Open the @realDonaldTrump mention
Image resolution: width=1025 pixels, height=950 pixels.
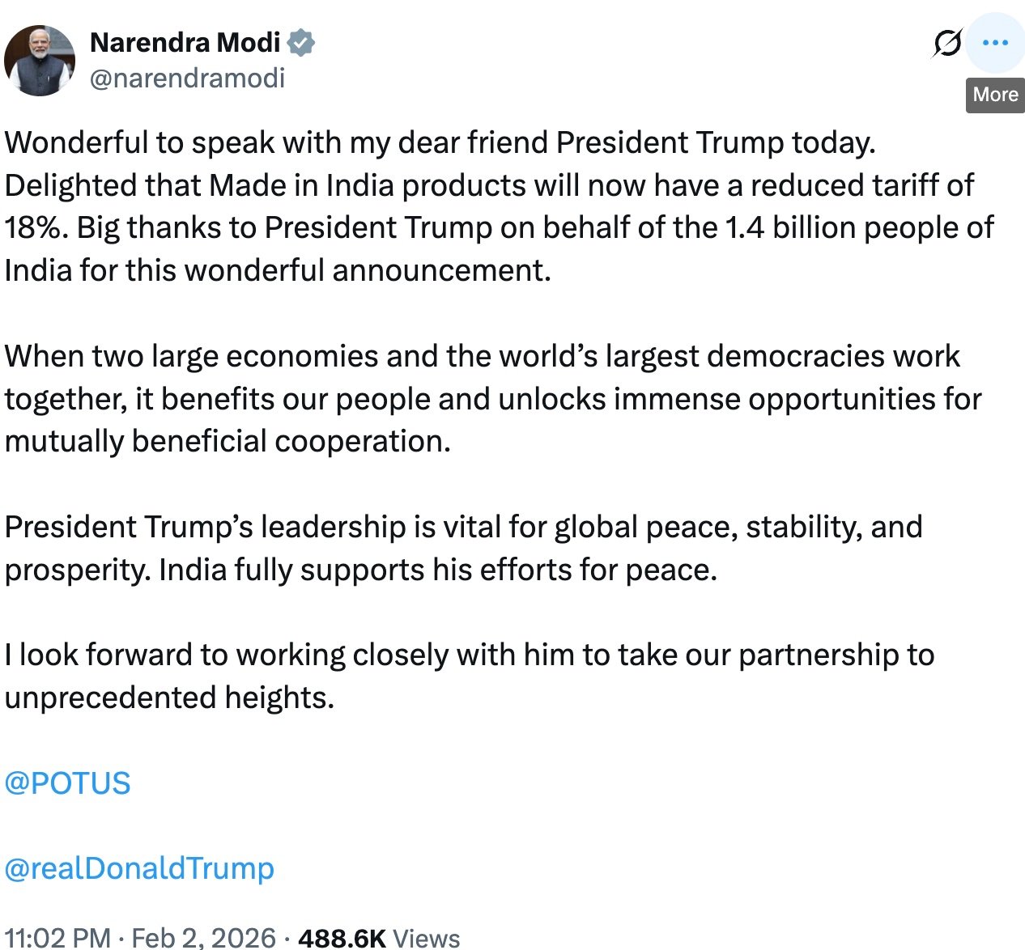click(x=138, y=867)
